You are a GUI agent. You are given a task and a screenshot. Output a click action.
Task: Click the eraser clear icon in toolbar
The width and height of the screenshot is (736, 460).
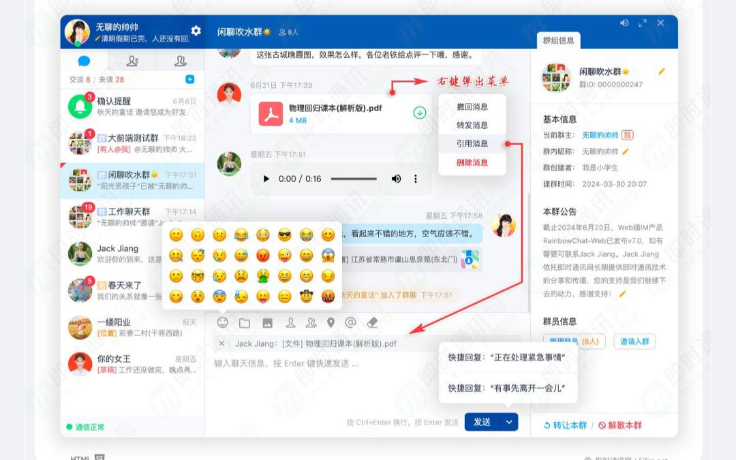(x=372, y=322)
